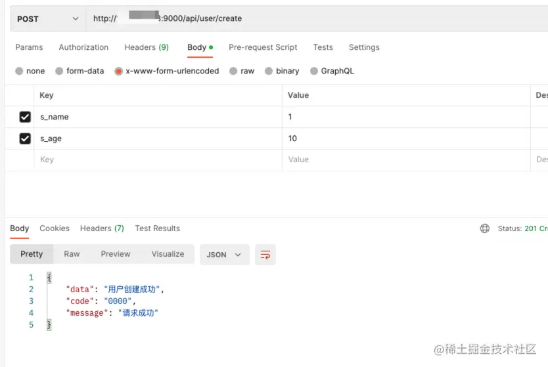Switch to Raw response view
548x367 pixels.
(72, 254)
